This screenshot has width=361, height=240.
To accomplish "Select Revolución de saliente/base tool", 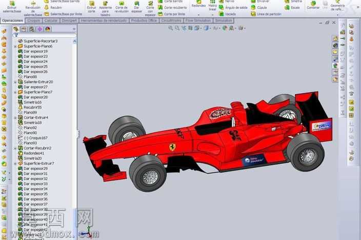I will pyautogui.click(x=33, y=9).
